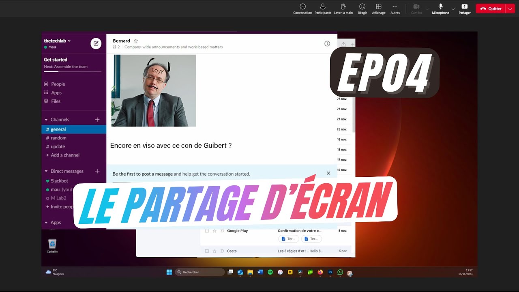Leave the meeting with Quitter
This screenshot has width=519, height=292.
(491, 9)
